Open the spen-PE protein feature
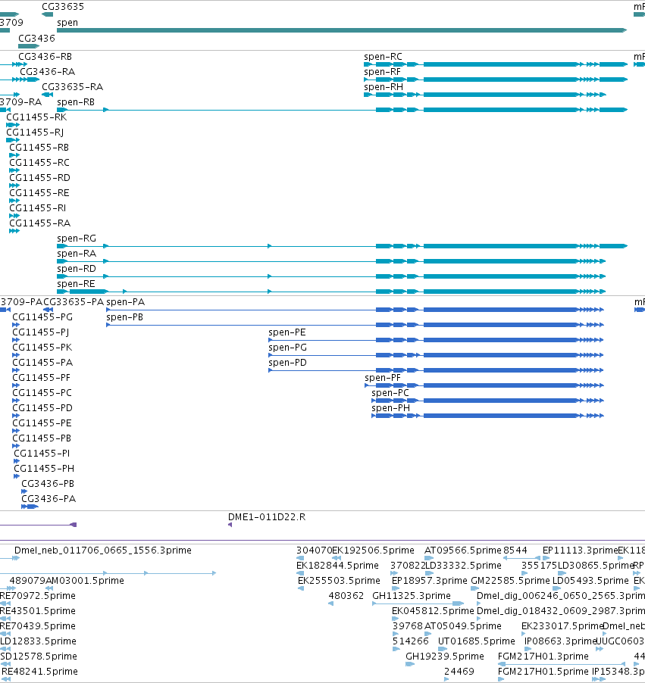The image size is (645, 683). tap(436, 340)
